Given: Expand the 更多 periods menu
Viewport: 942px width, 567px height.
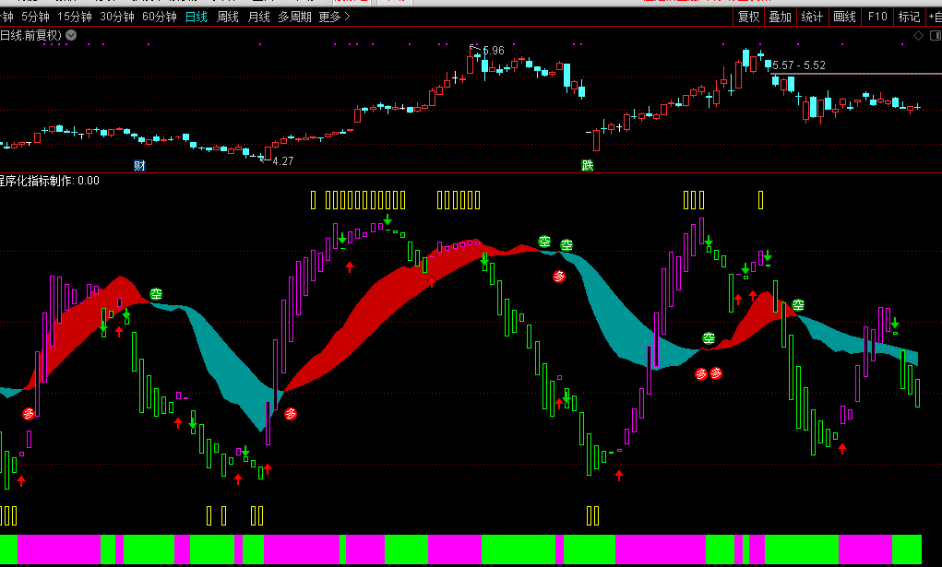Looking at the screenshot, I should [334, 17].
